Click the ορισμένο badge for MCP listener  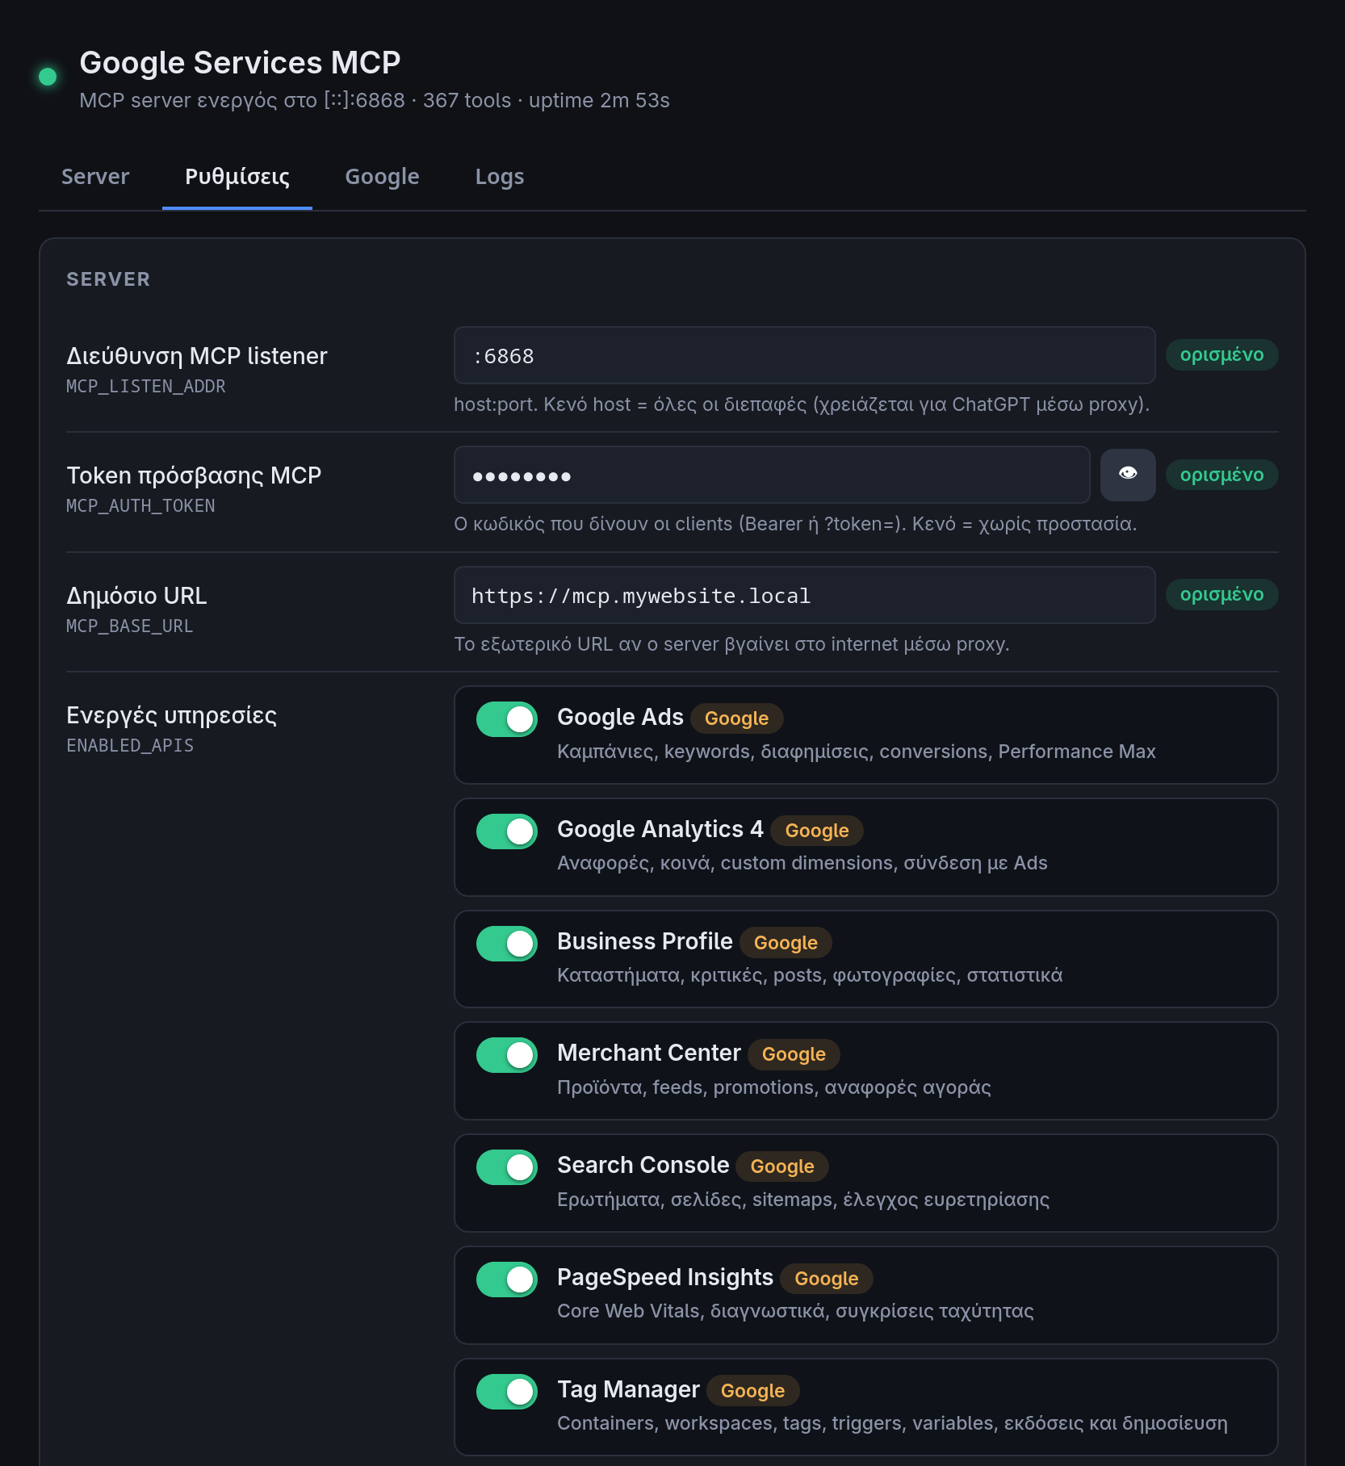pos(1221,355)
